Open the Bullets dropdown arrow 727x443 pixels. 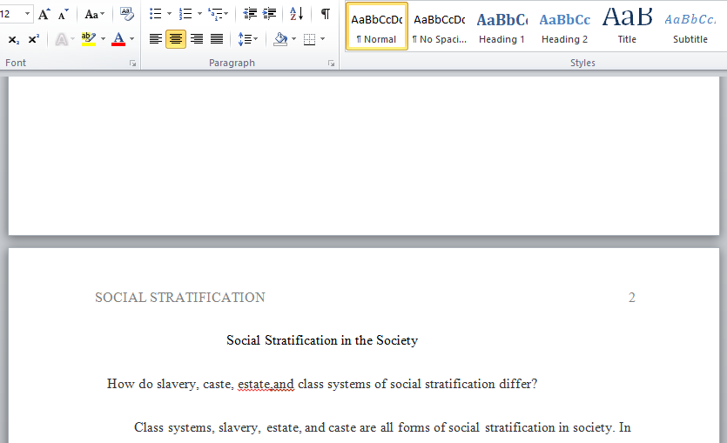coord(169,14)
